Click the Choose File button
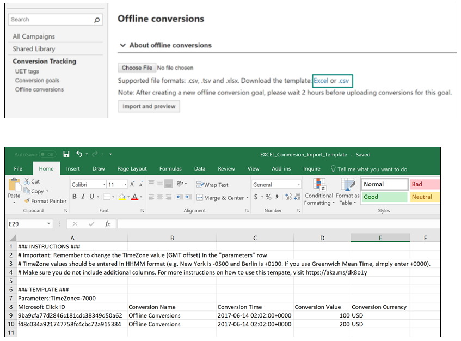This screenshot has width=461, height=341. (x=137, y=68)
